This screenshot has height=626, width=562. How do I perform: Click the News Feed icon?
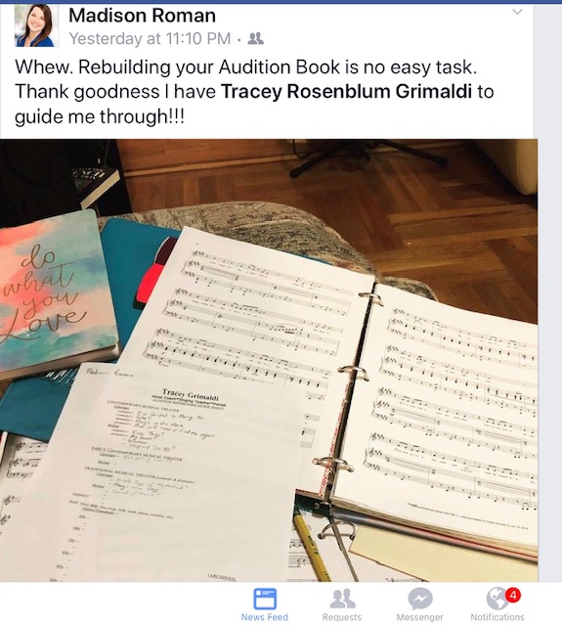tap(265, 599)
